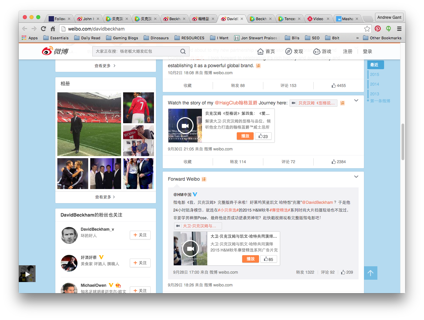Click DavidBeckham_v avatar image

click(x=69, y=235)
